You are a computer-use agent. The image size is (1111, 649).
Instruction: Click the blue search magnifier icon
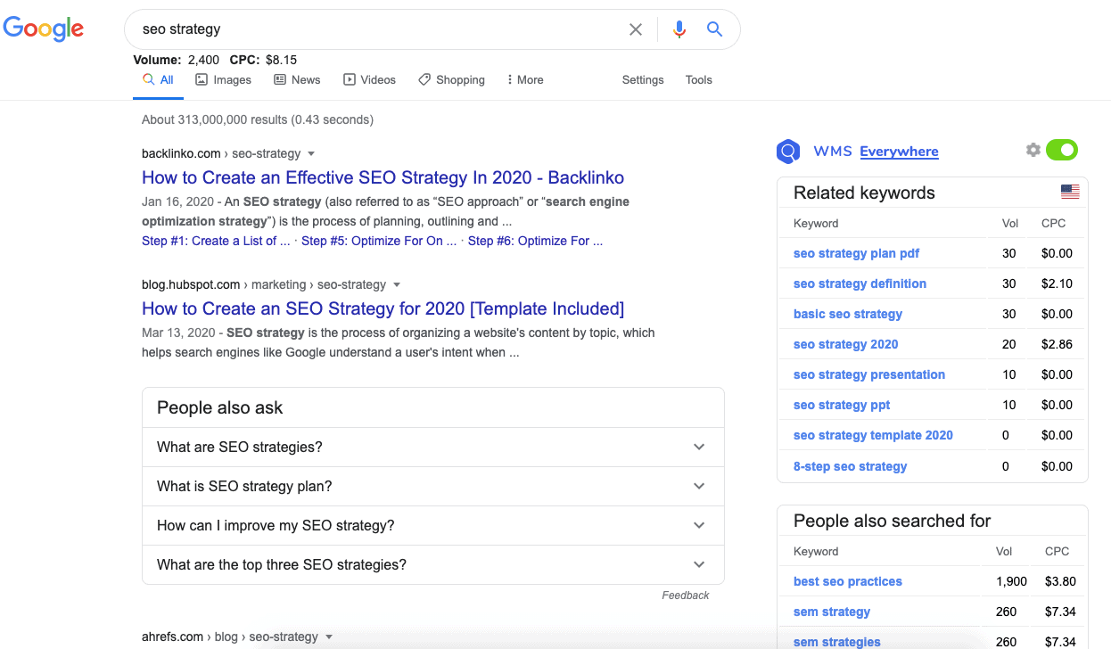click(x=714, y=29)
